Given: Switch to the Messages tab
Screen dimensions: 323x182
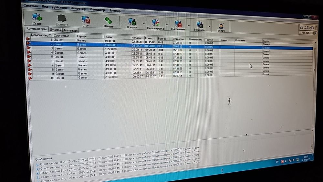Looking at the screenshot, I should point(71,30).
